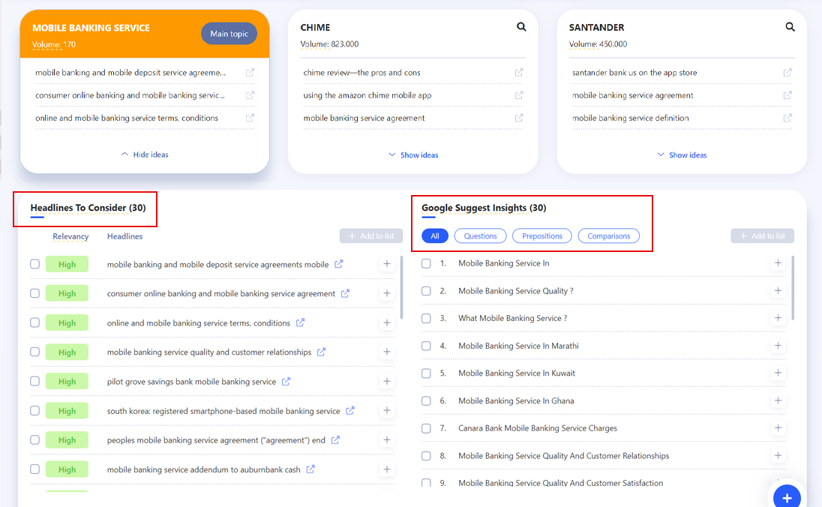Image resolution: width=822 pixels, height=507 pixels.
Task: Tick checkbox for suggestion 1 'Mobile Banking Service In'
Action: pos(426,263)
